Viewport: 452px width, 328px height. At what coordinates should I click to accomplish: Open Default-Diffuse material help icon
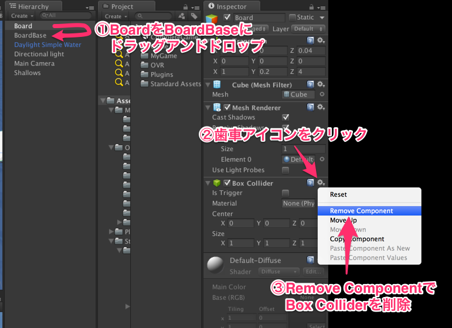coord(311,260)
